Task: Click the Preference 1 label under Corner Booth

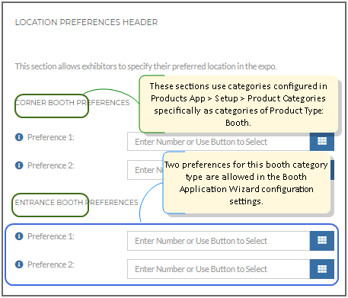Action: 51,137
